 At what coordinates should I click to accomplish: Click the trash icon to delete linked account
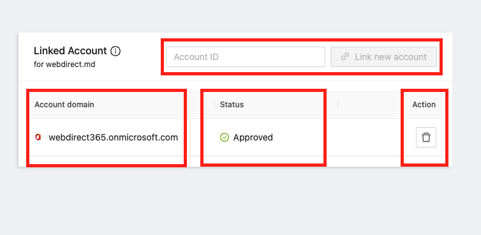(x=426, y=137)
